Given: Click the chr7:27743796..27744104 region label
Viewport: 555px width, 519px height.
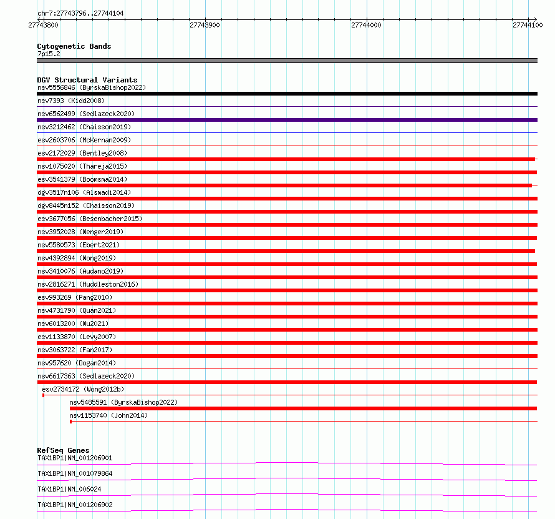Looking at the screenshot, I should point(80,13).
